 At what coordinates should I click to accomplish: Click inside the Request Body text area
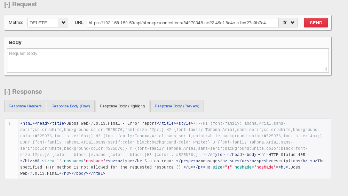[167, 60]
